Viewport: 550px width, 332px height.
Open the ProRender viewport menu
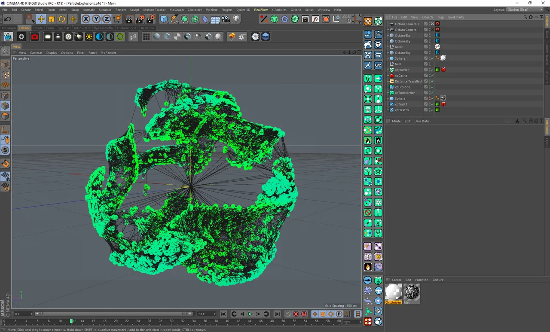pos(108,53)
